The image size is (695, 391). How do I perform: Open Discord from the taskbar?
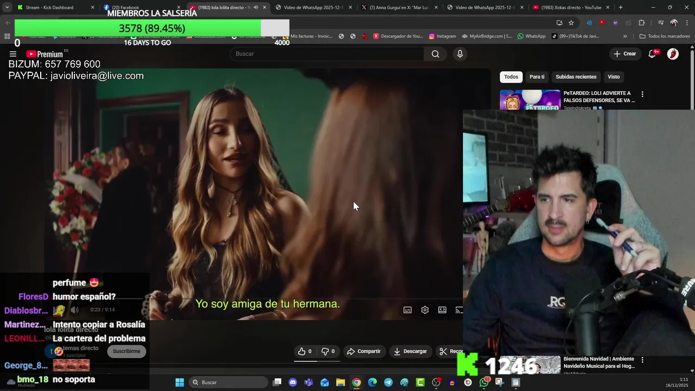pyautogui.click(x=293, y=382)
